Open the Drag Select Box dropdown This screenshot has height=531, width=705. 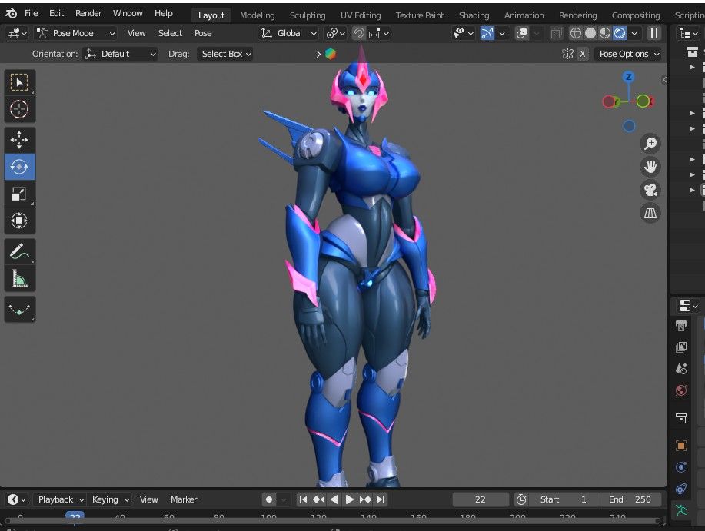(x=226, y=54)
